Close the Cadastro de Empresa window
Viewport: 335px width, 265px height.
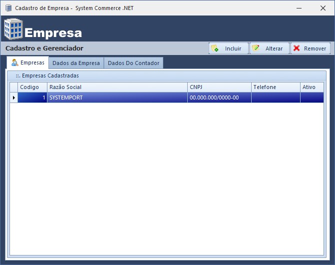[323, 8]
